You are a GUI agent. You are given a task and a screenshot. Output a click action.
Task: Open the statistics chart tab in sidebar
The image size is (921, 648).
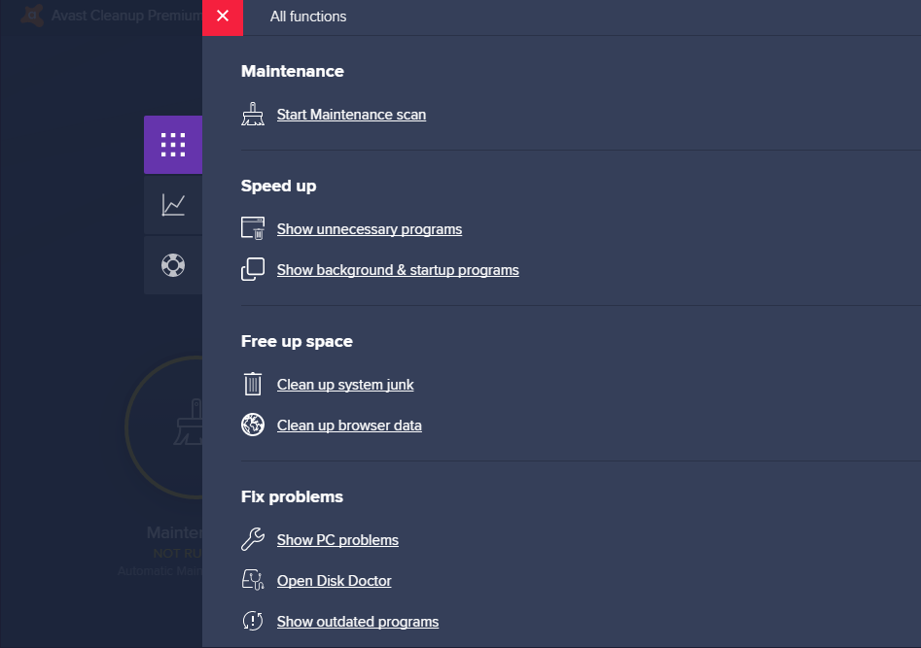pos(173,205)
